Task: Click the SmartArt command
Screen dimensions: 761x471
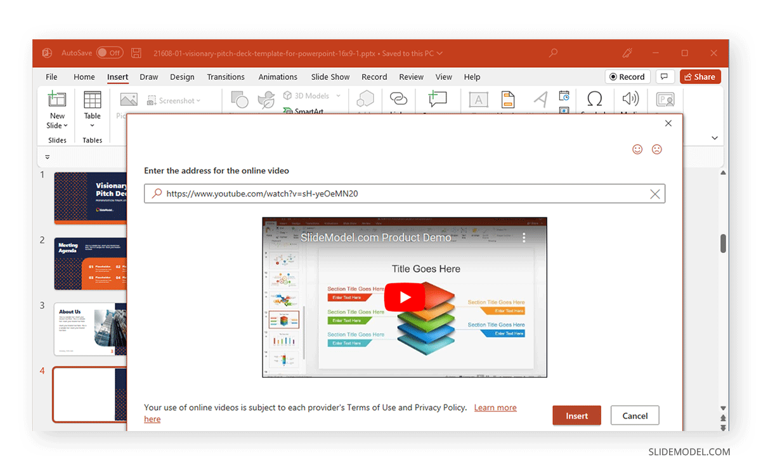Action: (303, 111)
